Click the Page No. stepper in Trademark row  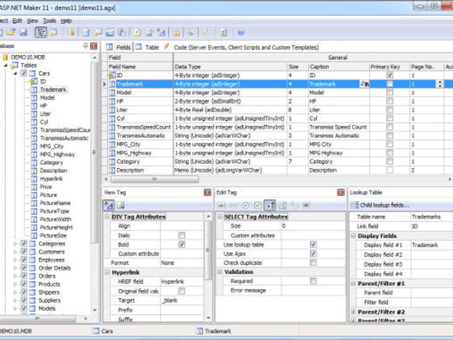(x=440, y=84)
